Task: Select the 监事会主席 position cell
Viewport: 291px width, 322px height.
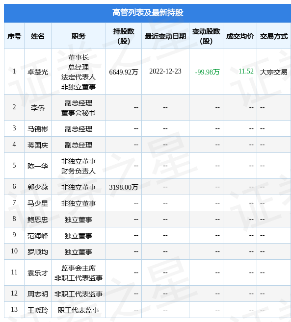Action: coord(79,268)
